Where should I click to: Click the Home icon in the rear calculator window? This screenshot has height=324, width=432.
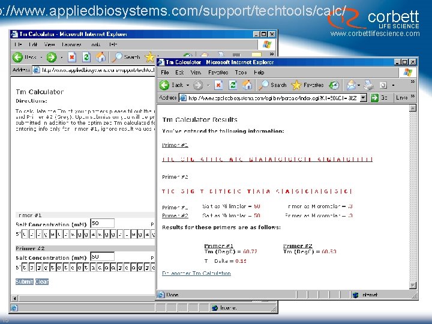tap(101, 58)
